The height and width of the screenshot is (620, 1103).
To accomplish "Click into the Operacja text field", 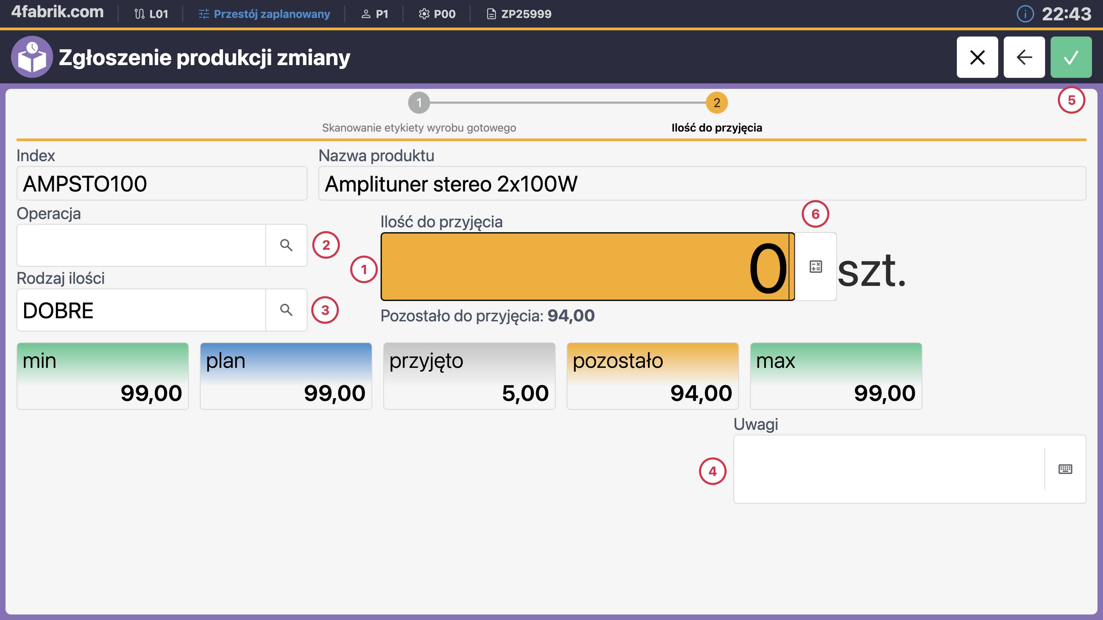I will click(141, 245).
